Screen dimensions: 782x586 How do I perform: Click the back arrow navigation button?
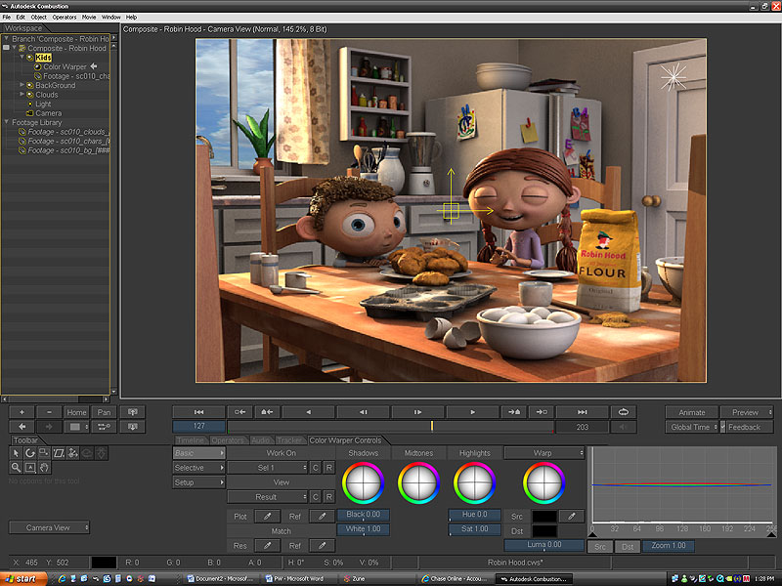point(22,427)
